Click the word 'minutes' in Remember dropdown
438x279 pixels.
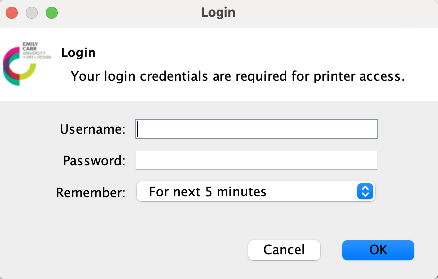click(x=241, y=192)
